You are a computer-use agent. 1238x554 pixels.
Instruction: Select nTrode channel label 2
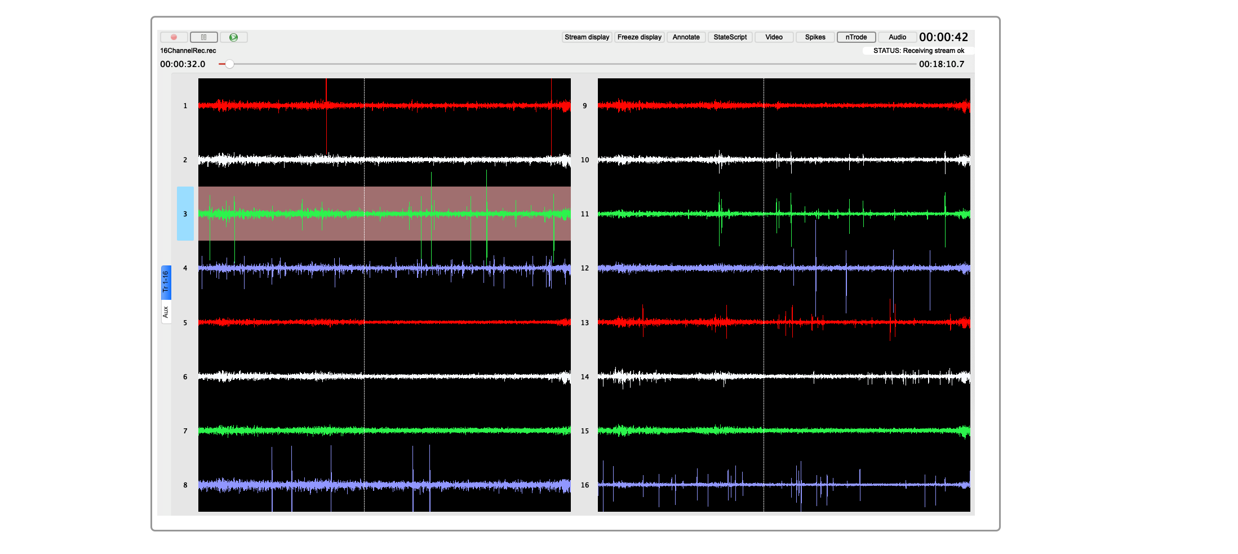pos(185,159)
